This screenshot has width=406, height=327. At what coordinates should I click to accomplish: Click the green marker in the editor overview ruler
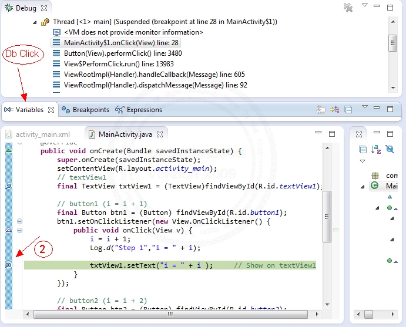tap(336, 230)
